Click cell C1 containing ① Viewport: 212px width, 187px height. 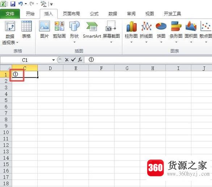[x=25, y=74]
